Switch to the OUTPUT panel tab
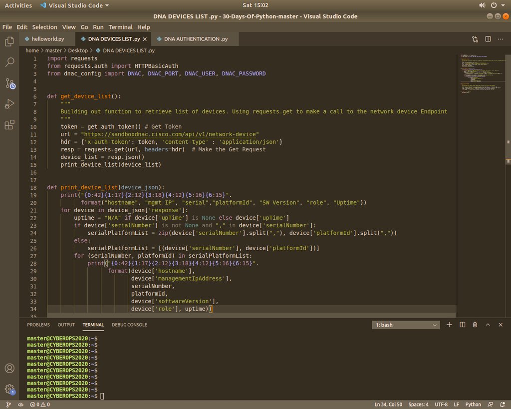Image resolution: width=511 pixels, height=409 pixels. (x=66, y=325)
